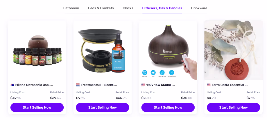Click the US flag beside Terra Cotta Essential
267x120 pixels.
pos(209,85)
